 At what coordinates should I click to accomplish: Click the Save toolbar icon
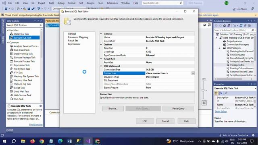[x=29, y=8]
